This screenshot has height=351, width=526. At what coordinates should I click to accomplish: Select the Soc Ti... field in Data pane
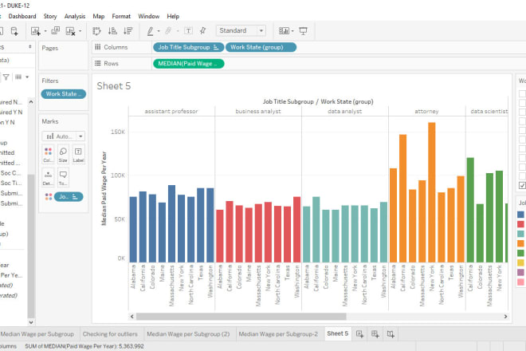click(x=11, y=183)
